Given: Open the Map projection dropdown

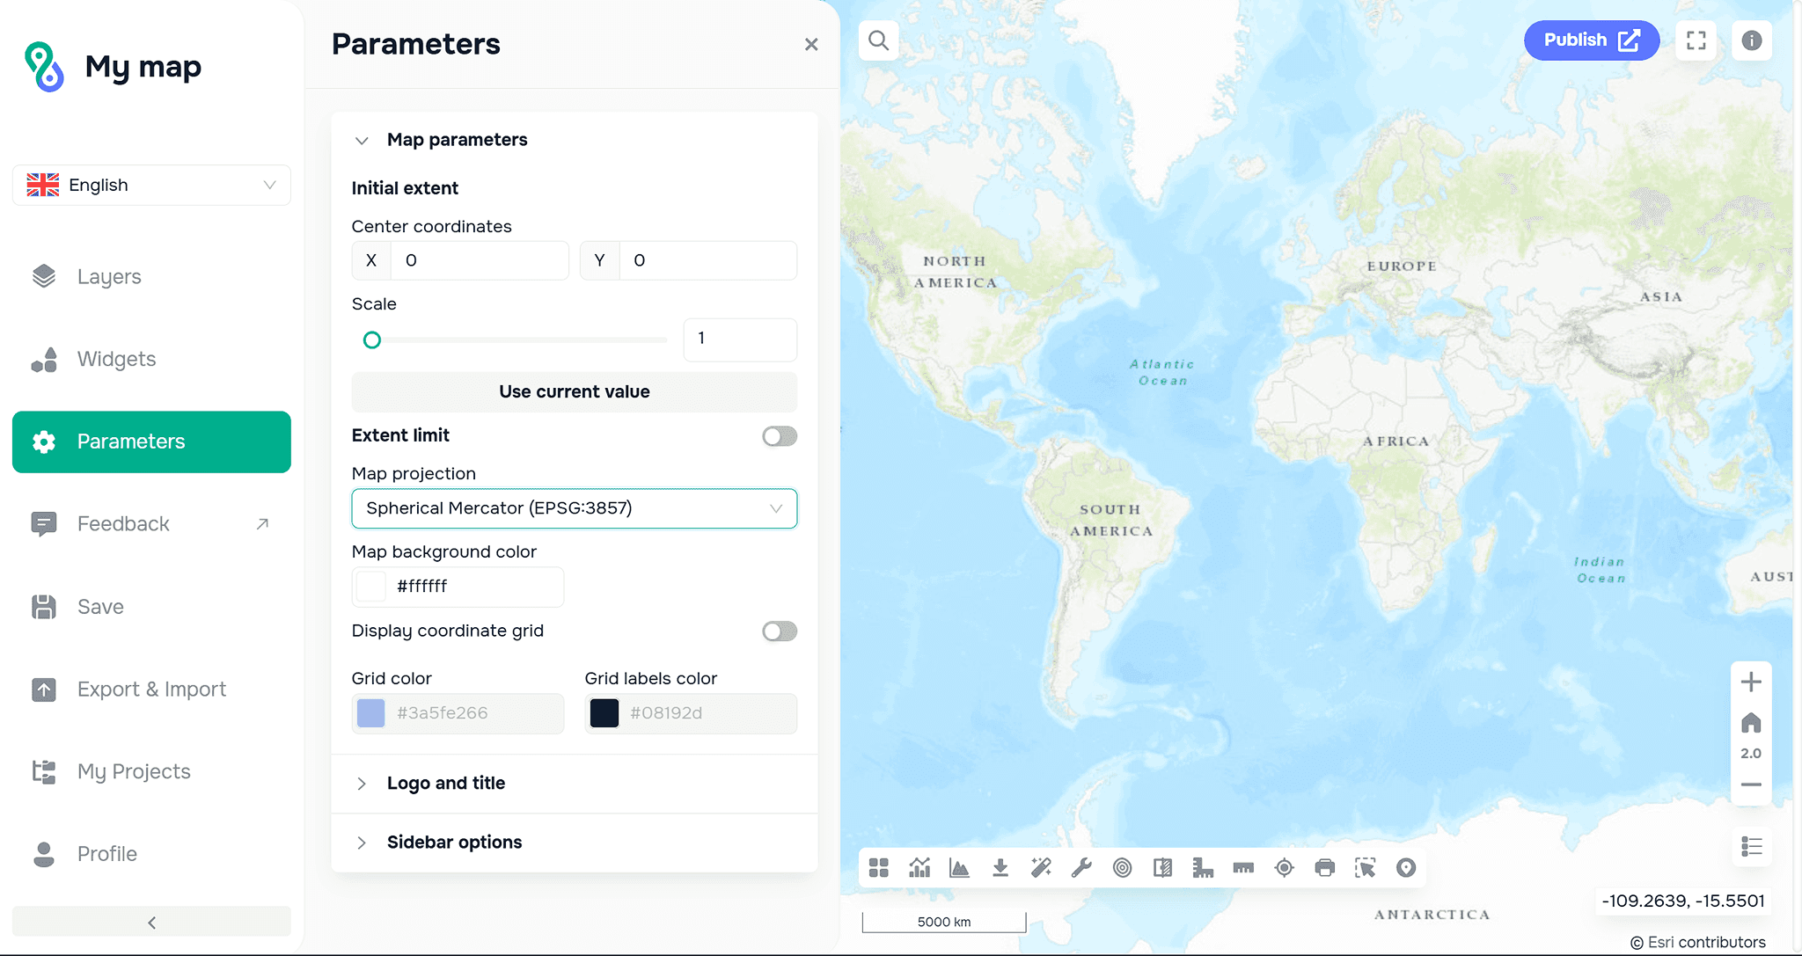Looking at the screenshot, I should pyautogui.click(x=574, y=508).
